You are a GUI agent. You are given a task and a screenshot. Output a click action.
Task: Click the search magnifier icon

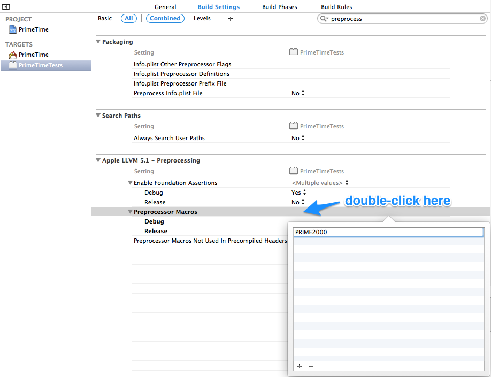click(324, 19)
